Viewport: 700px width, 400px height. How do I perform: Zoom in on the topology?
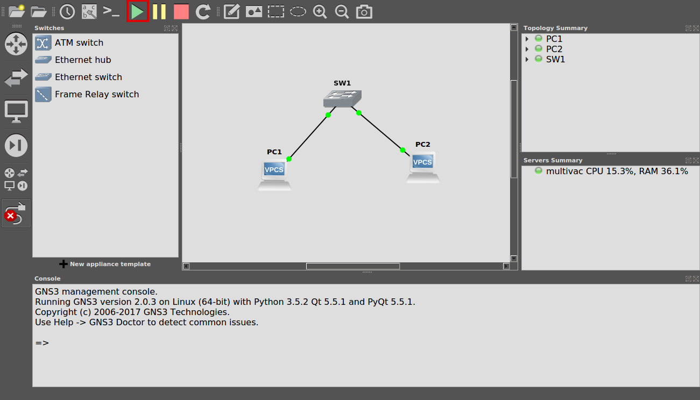320,11
